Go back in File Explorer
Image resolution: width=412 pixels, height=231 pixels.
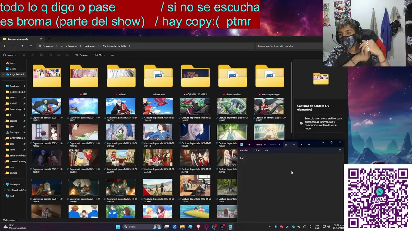pos(5,46)
